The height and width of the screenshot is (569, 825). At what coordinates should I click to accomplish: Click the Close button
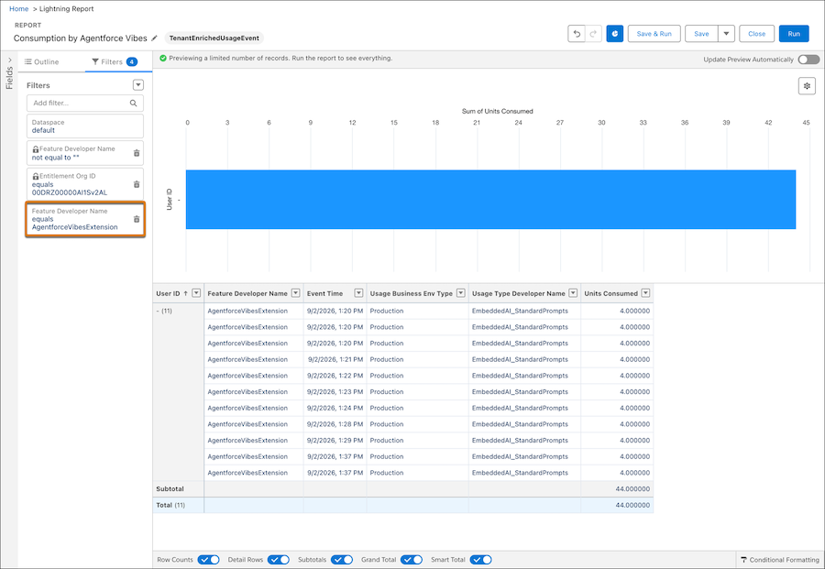[756, 34]
